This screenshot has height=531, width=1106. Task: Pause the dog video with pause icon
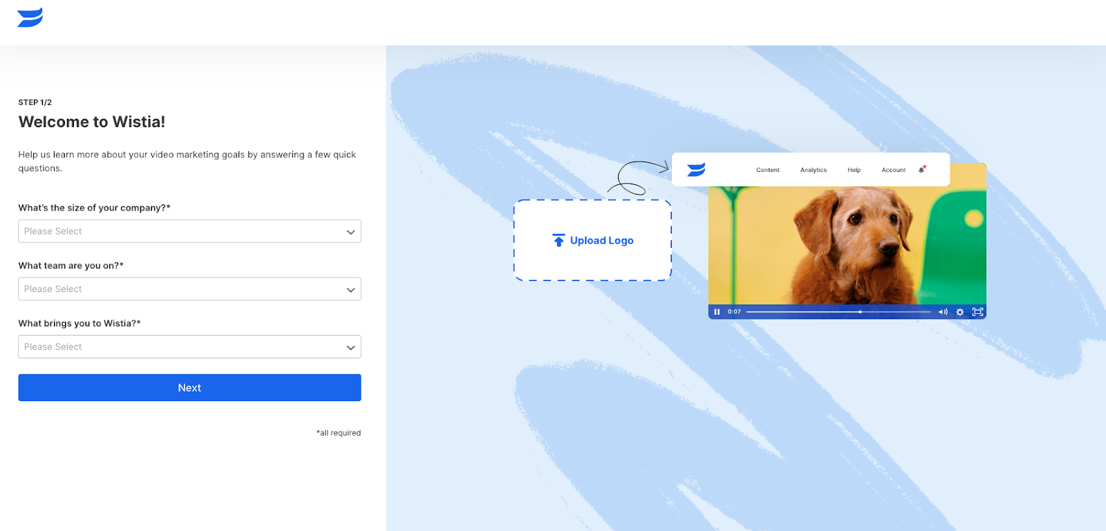coord(717,312)
